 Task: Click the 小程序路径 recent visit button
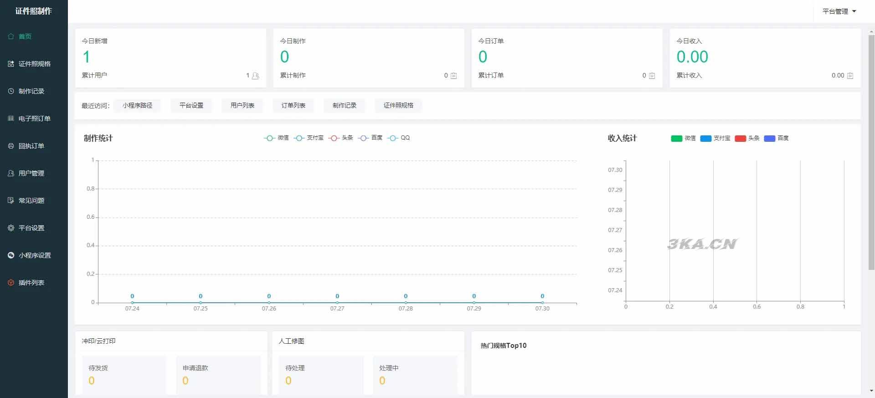[137, 105]
